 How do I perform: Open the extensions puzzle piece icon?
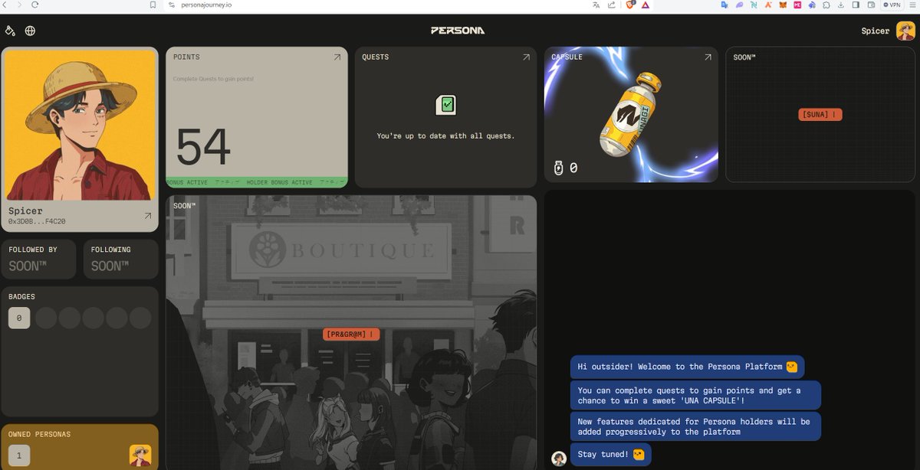826,5
